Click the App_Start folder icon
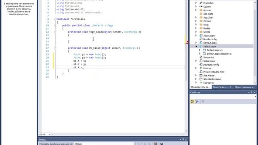258x145 pixels. tap(201, 17)
